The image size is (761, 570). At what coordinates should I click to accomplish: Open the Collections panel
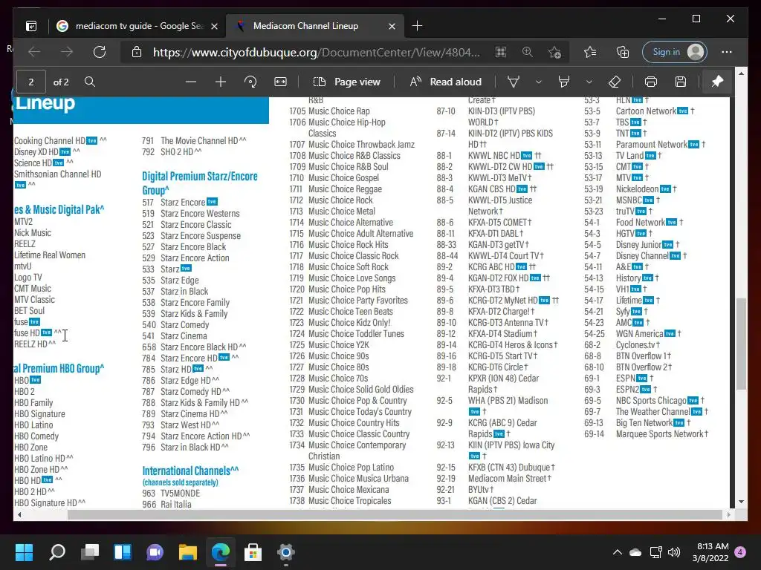coord(623,52)
